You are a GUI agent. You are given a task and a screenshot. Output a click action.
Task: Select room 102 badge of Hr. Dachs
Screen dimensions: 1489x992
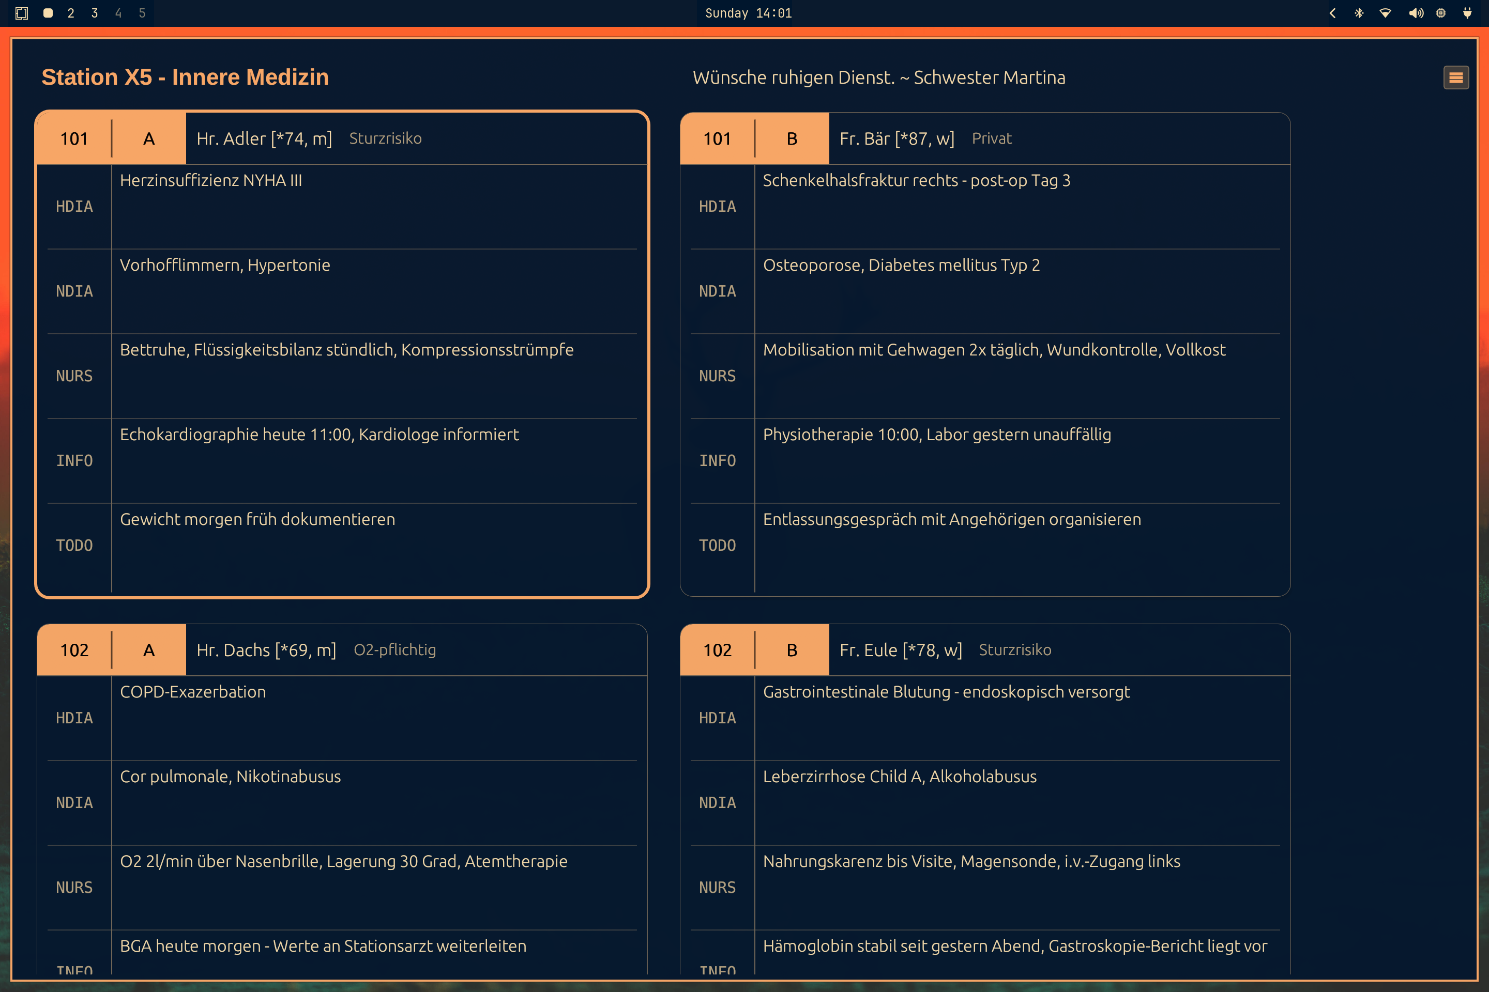(74, 650)
